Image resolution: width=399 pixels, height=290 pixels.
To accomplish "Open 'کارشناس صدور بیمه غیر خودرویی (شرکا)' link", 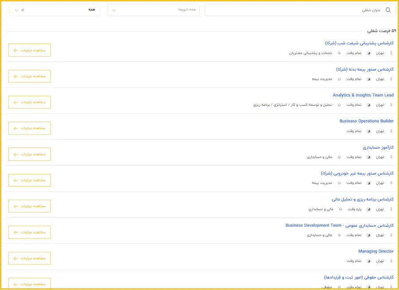I will 357,173.
